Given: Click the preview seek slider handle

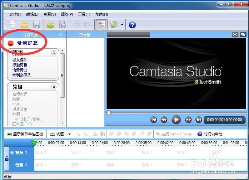Looking at the screenshot, I should 108,113.
